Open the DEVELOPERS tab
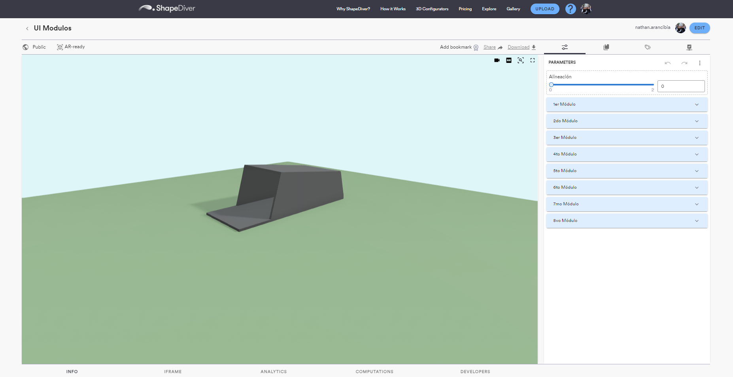The image size is (733, 377). 475,371
